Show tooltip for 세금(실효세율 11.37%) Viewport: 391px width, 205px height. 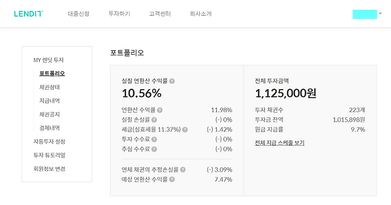pyautogui.click(x=185, y=130)
